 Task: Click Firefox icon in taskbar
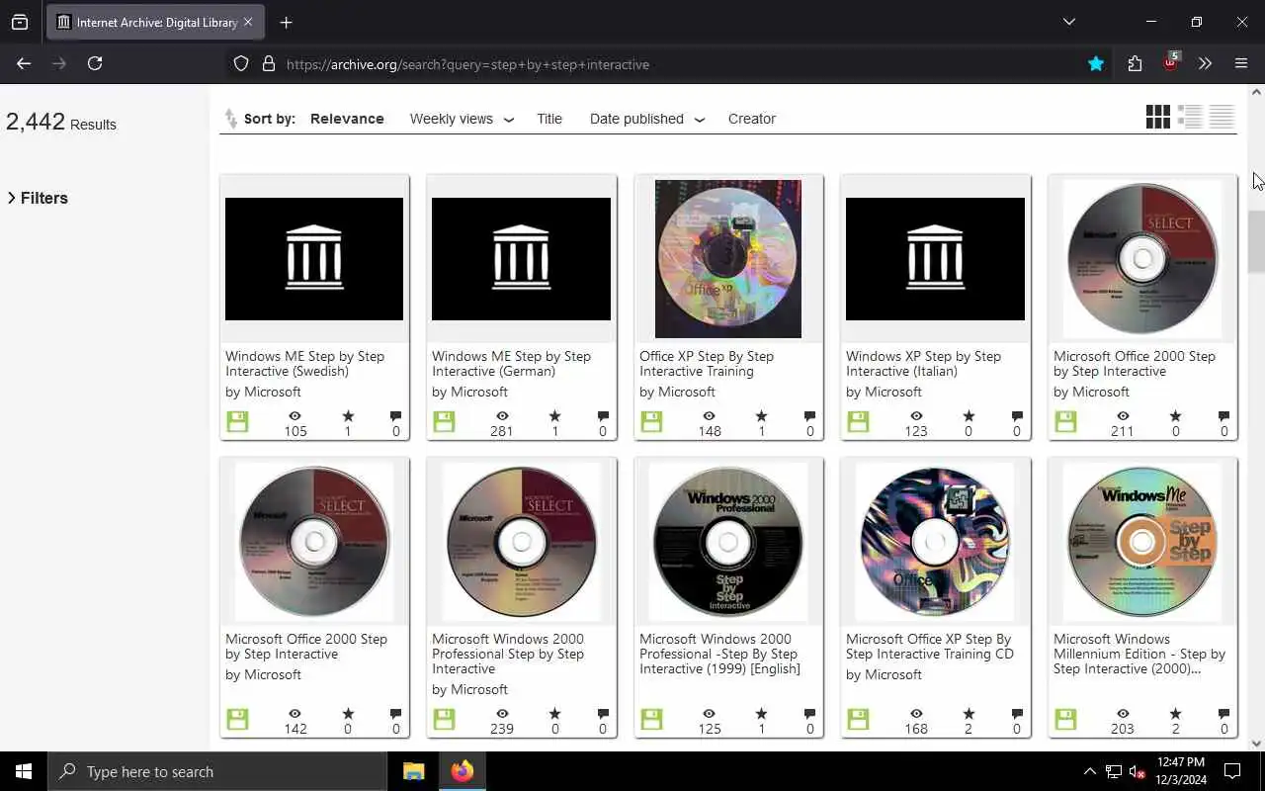(462, 771)
